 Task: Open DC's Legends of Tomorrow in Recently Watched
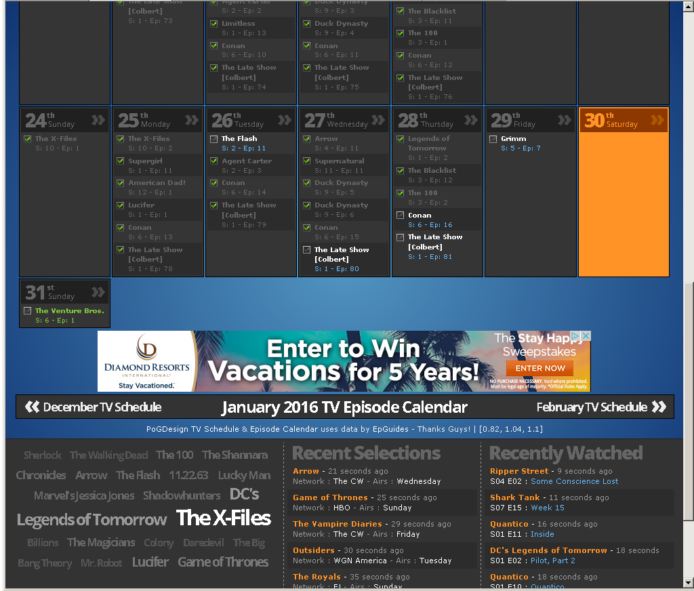[548, 550]
